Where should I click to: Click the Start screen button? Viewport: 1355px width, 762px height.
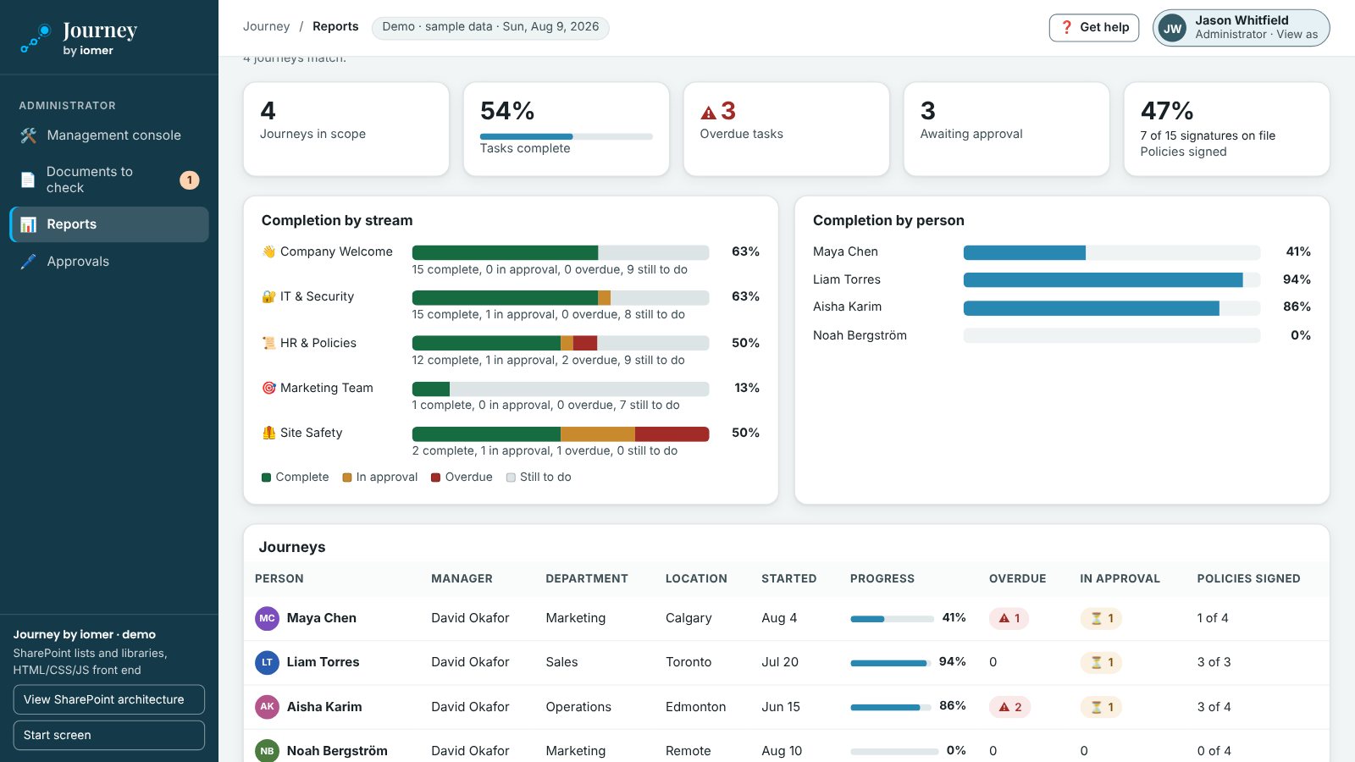(109, 735)
